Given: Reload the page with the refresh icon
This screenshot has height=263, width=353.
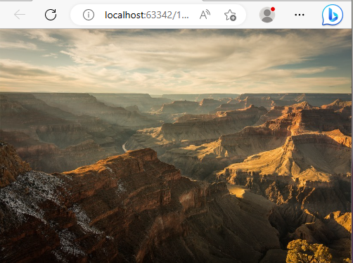Looking at the screenshot, I should [x=51, y=15].
